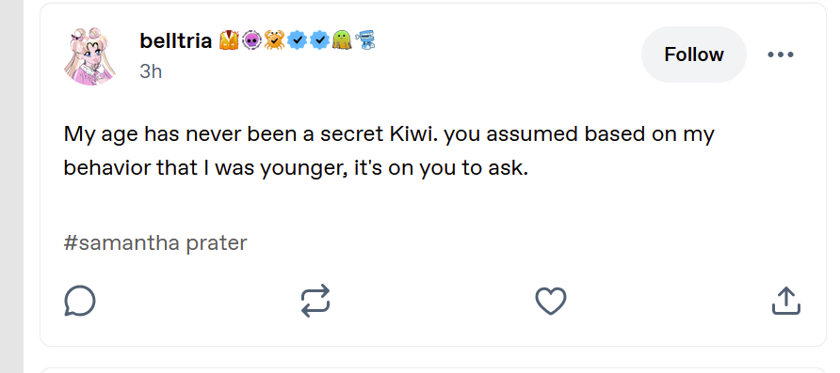Select the second blue checkmark badge

(x=320, y=40)
